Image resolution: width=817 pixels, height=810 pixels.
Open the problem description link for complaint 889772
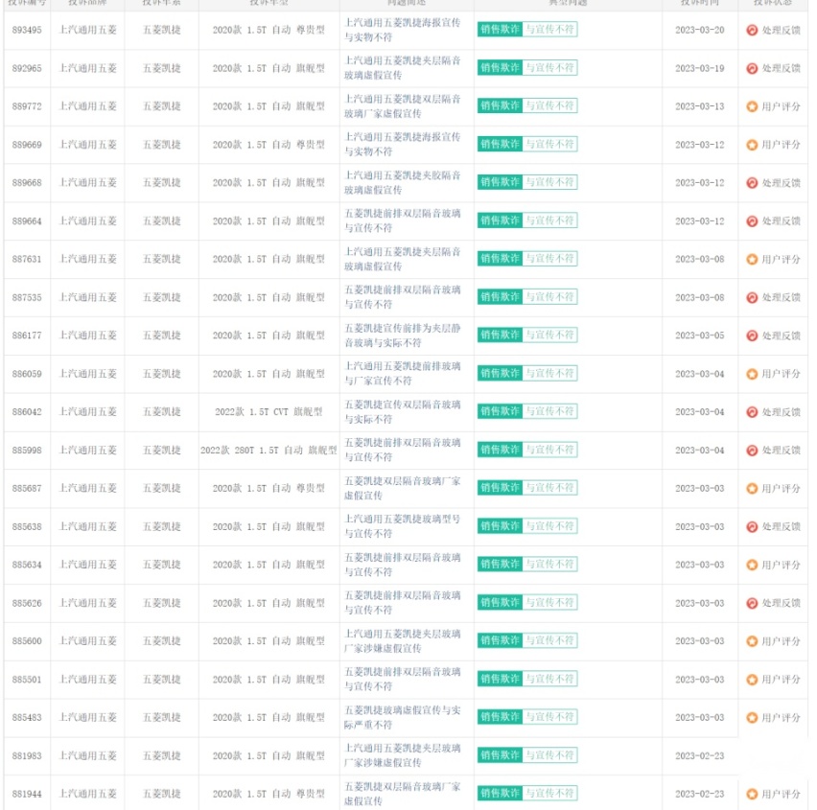402,106
